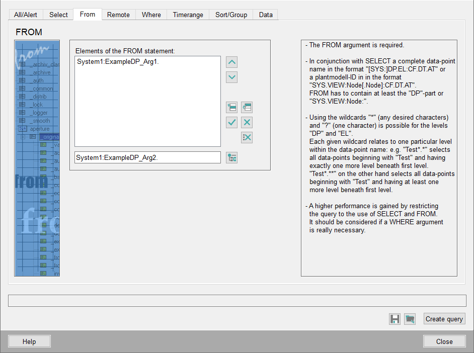Image resolution: width=474 pixels, height=353 pixels.
Task: Select the Sort/Group tab
Action: click(231, 15)
